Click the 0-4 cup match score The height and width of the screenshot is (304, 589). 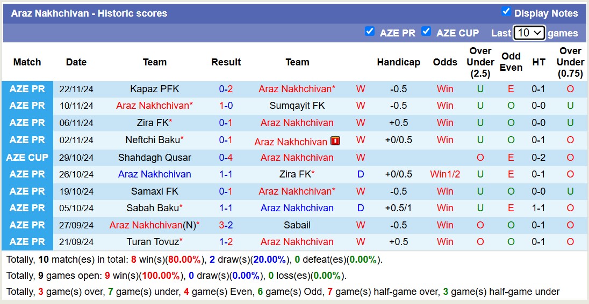coord(226,158)
